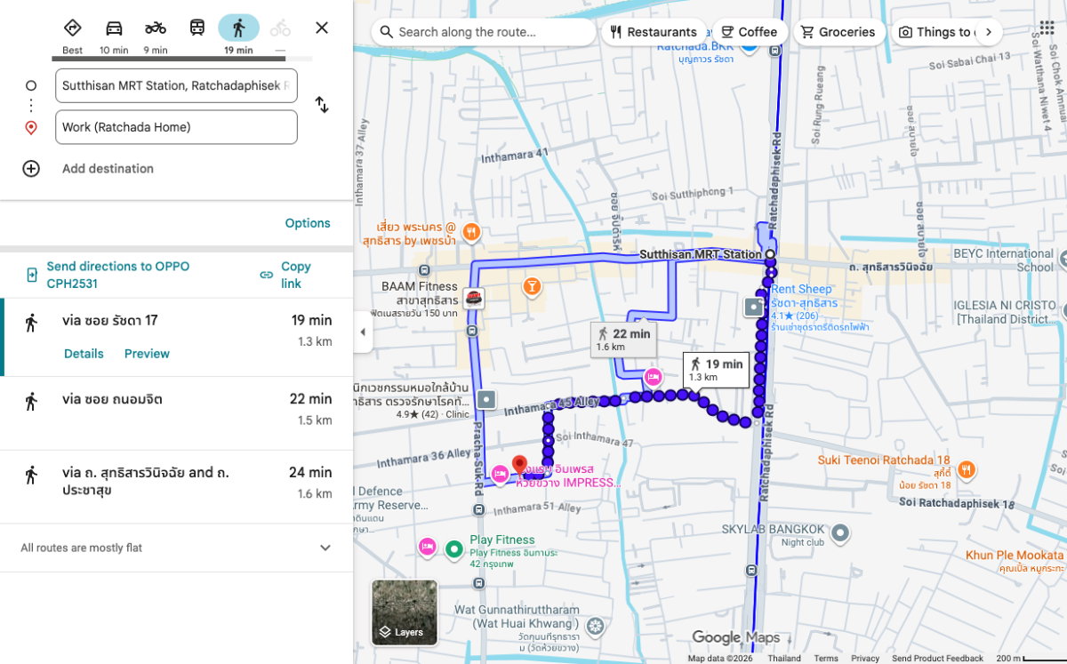Click the 19 min route label on map
1067x664 pixels.
[716, 369]
